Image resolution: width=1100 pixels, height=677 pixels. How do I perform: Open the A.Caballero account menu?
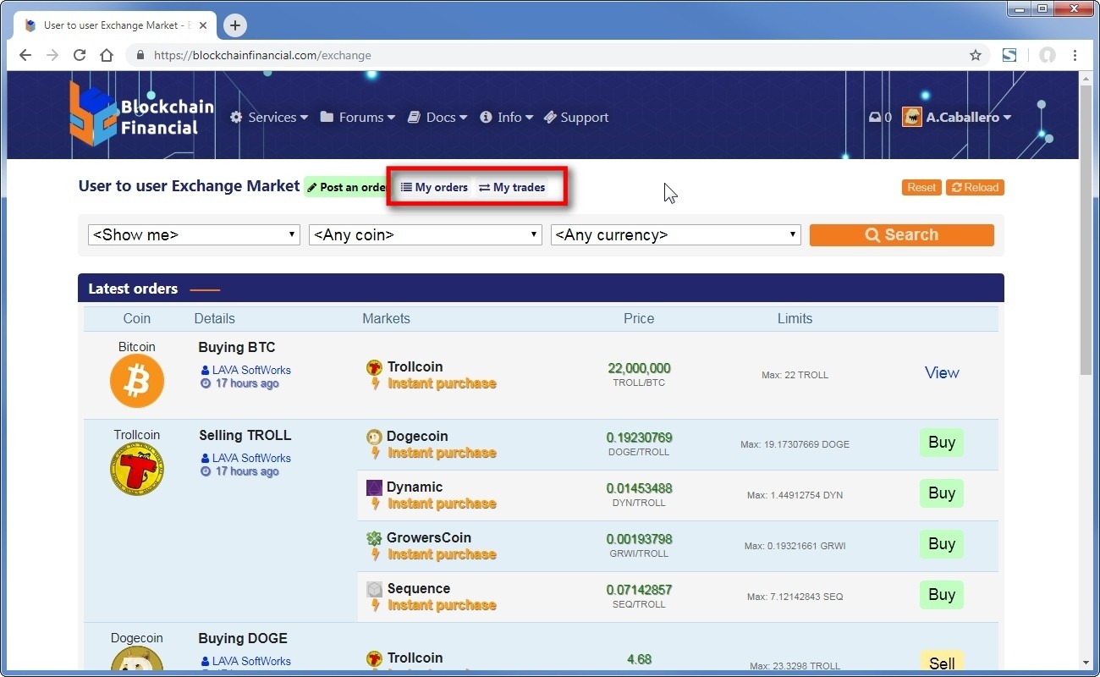[957, 118]
